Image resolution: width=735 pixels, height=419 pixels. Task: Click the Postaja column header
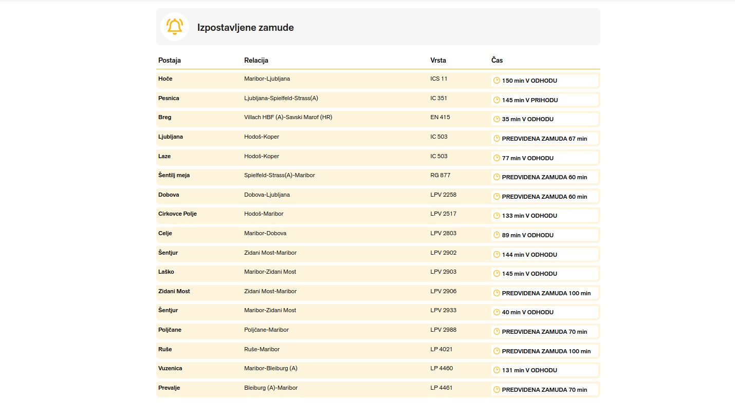coord(170,61)
